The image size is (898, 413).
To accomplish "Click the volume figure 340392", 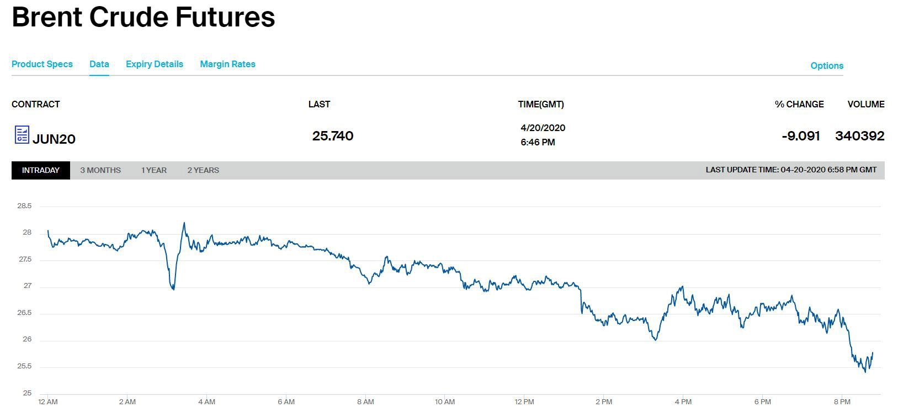I will tap(859, 136).
